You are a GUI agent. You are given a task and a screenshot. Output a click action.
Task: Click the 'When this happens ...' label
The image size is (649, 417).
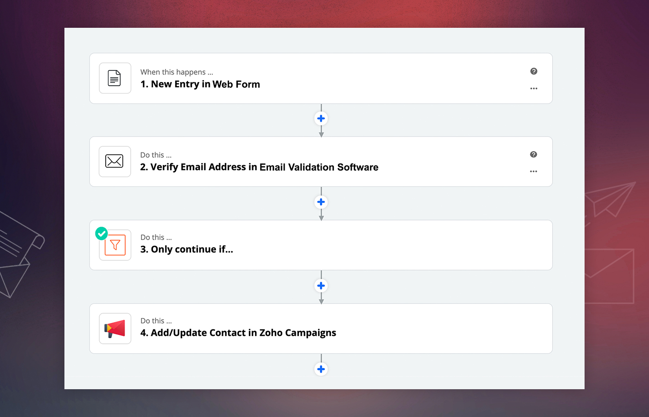(x=177, y=72)
